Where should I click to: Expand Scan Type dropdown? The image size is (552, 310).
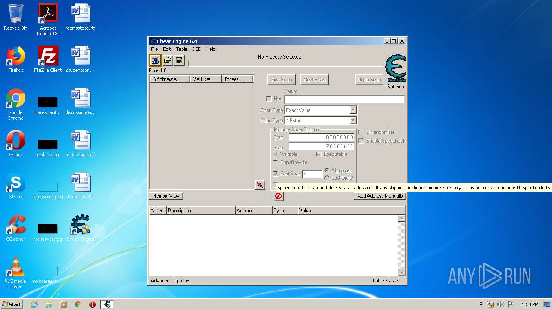pyautogui.click(x=353, y=110)
